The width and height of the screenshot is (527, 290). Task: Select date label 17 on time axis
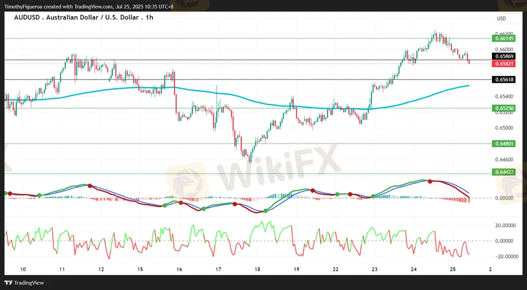click(218, 269)
